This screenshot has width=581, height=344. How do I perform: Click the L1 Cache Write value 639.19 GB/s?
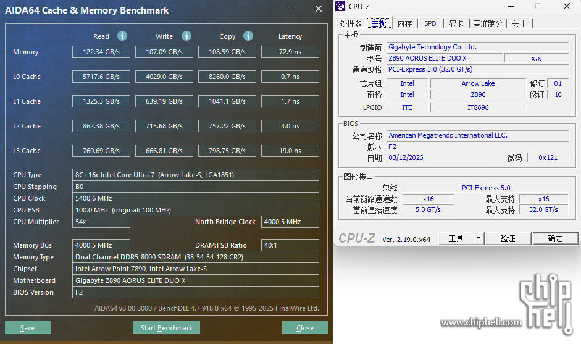tap(164, 101)
